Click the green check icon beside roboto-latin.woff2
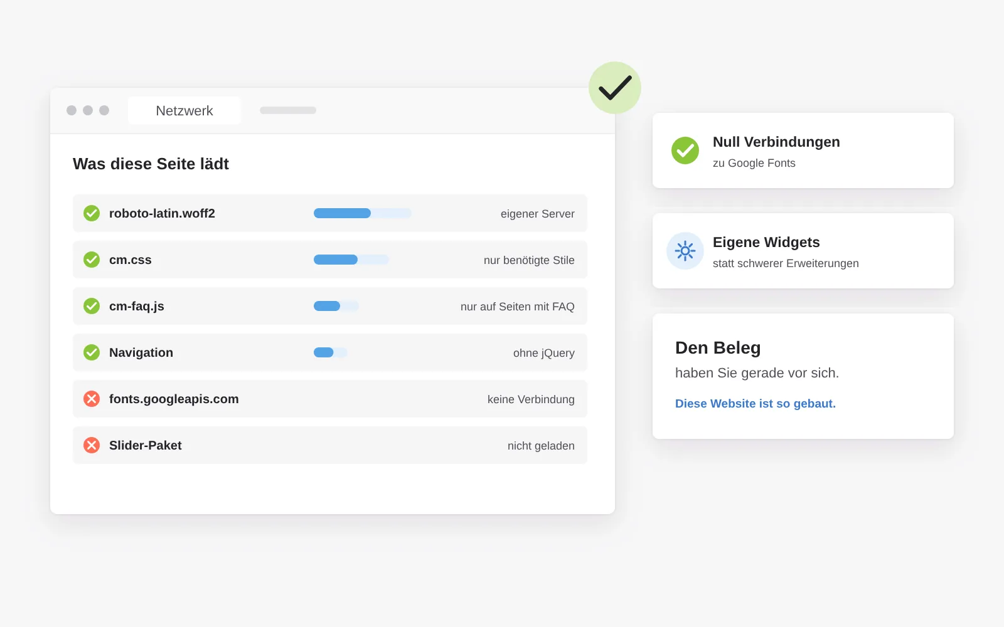 [x=92, y=213]
